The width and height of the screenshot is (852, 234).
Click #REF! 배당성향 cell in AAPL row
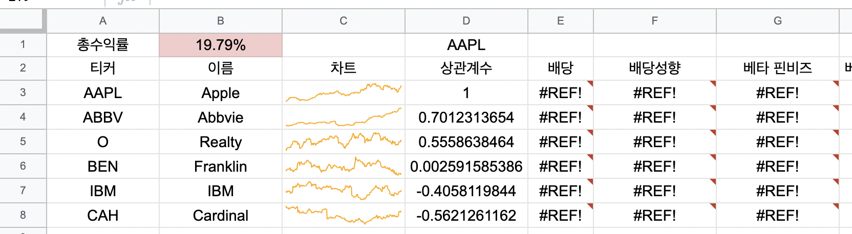click(x=655, y=92)
